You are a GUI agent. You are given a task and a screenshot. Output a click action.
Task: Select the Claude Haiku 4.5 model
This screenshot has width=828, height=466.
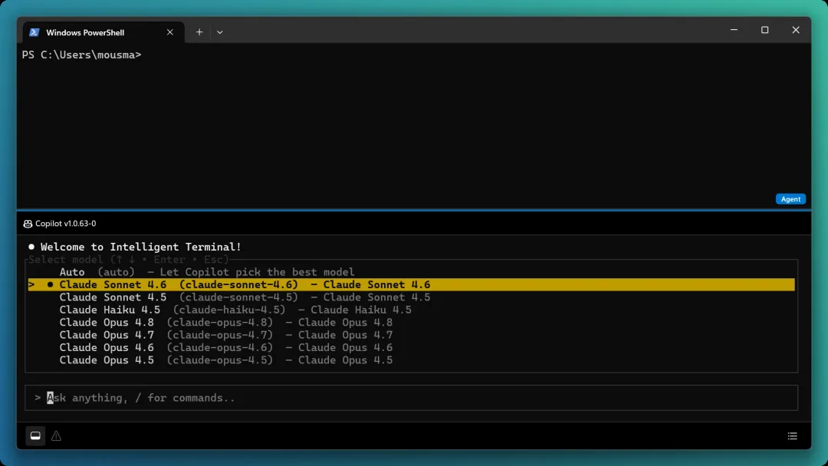[411, 310]
